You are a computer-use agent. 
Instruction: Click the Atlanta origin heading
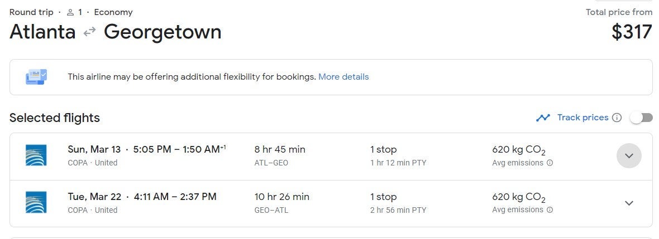pos(42,32)
